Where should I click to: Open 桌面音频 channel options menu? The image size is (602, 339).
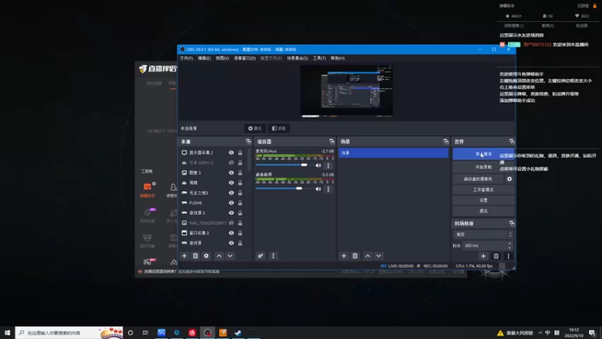(328, 189)
